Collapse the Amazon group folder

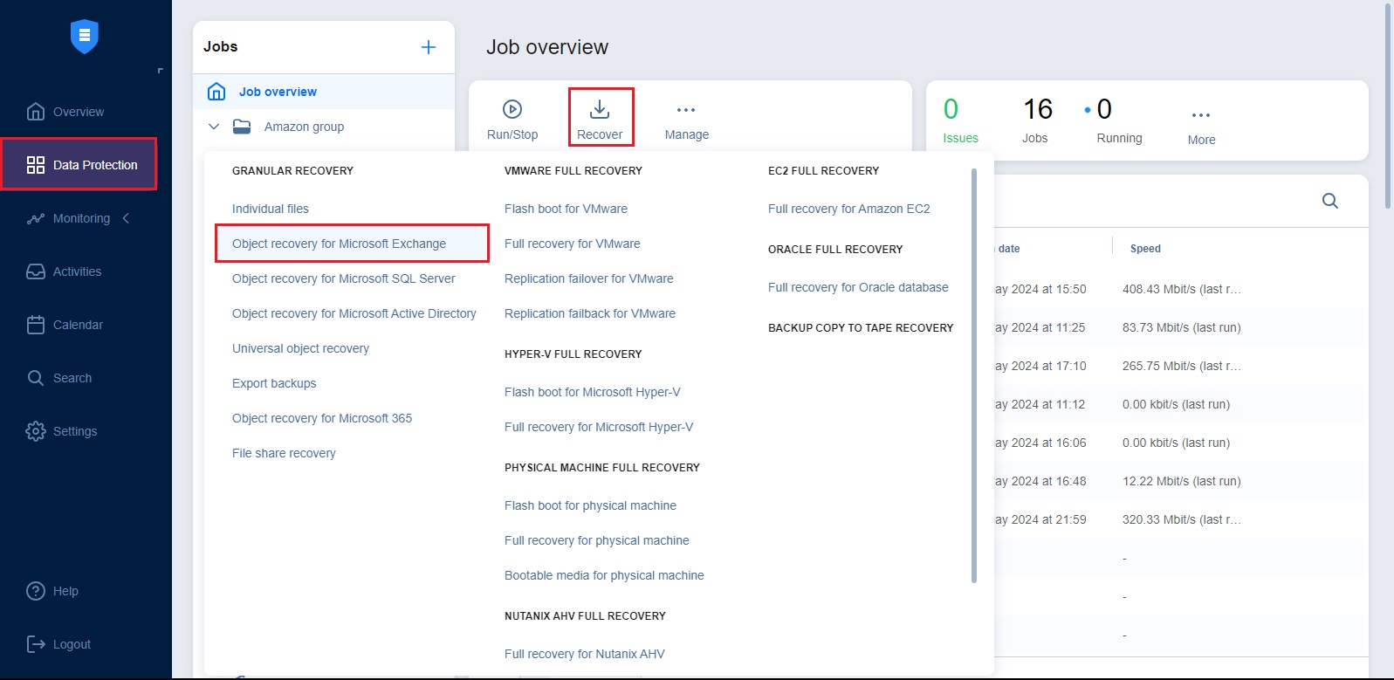[x=214, y=127]
